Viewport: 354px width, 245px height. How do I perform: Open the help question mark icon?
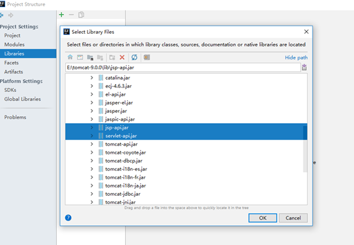[68, 218]
